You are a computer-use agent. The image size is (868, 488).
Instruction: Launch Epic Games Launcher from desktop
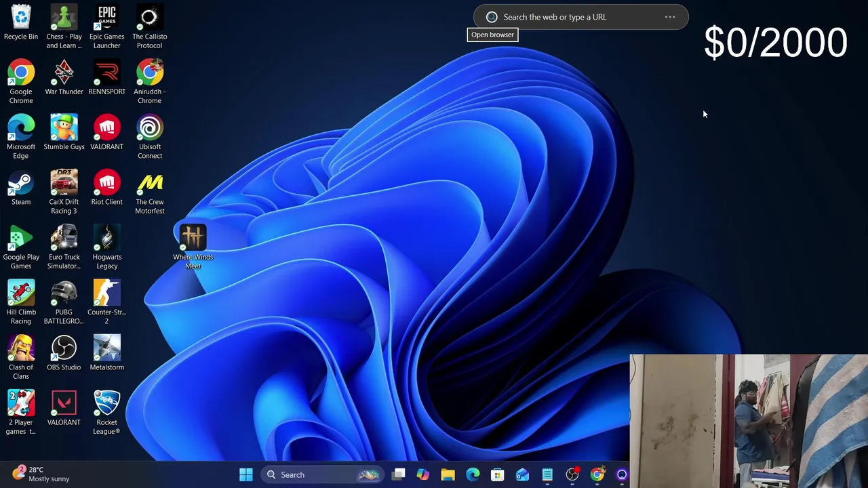point(106,26)
